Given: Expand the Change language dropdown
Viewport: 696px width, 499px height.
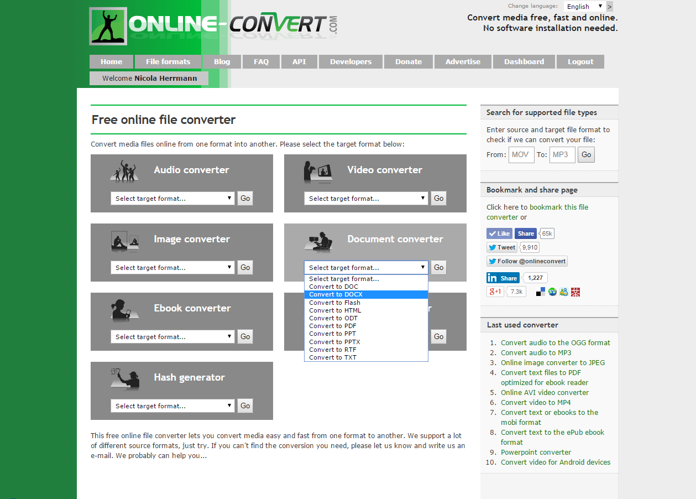Looking at the screenshot, I should click(584, 7).
